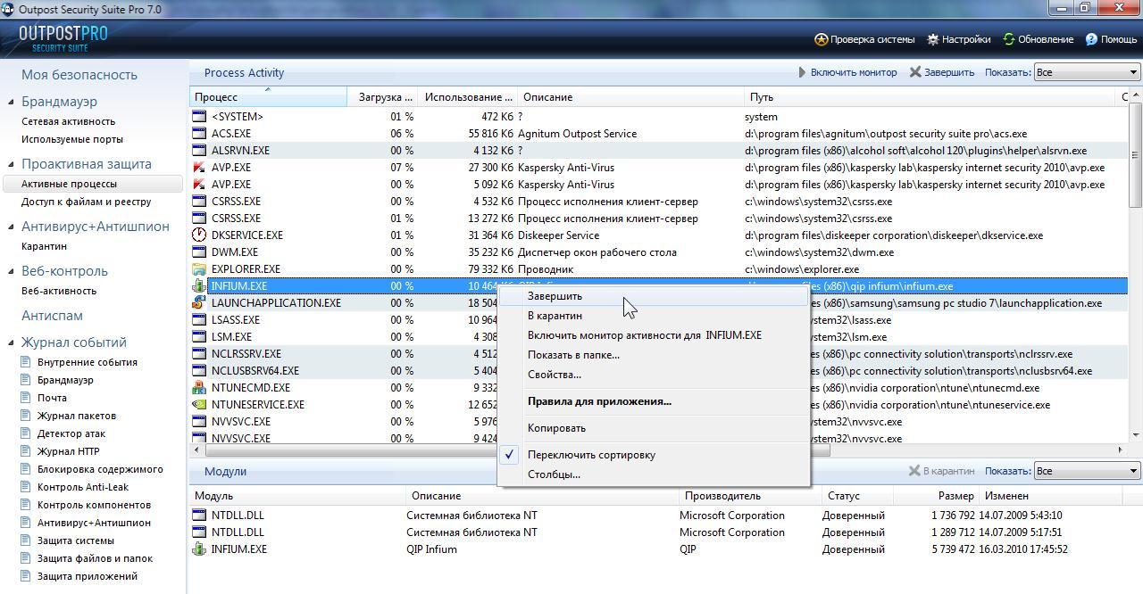Click the NTUNECMD.EXE process icon
Screen dimensions: 1143x594
pos(199,388)
